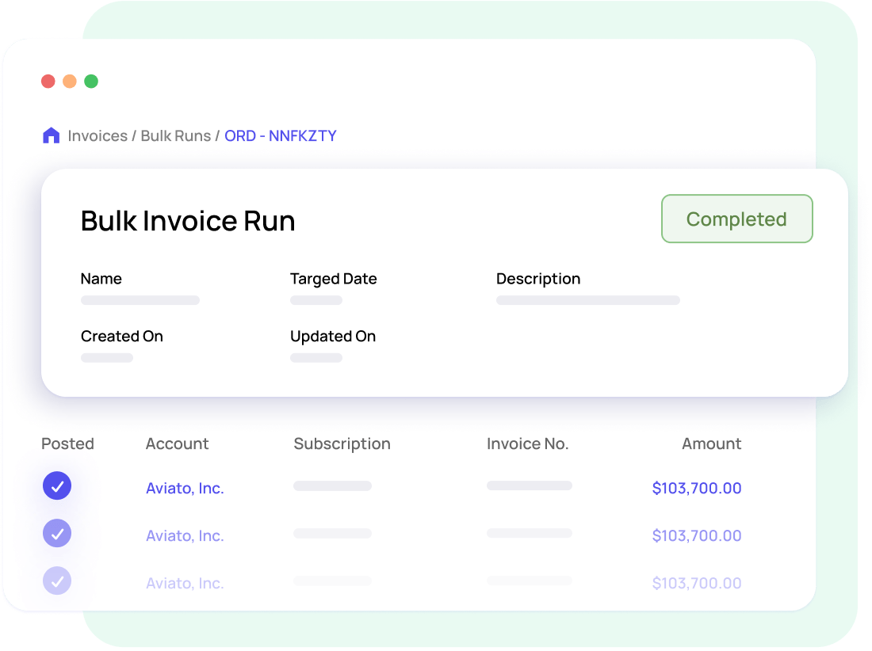Click the Name placeholder field
This screenshot has height=651, width=872.
point(140,300)
